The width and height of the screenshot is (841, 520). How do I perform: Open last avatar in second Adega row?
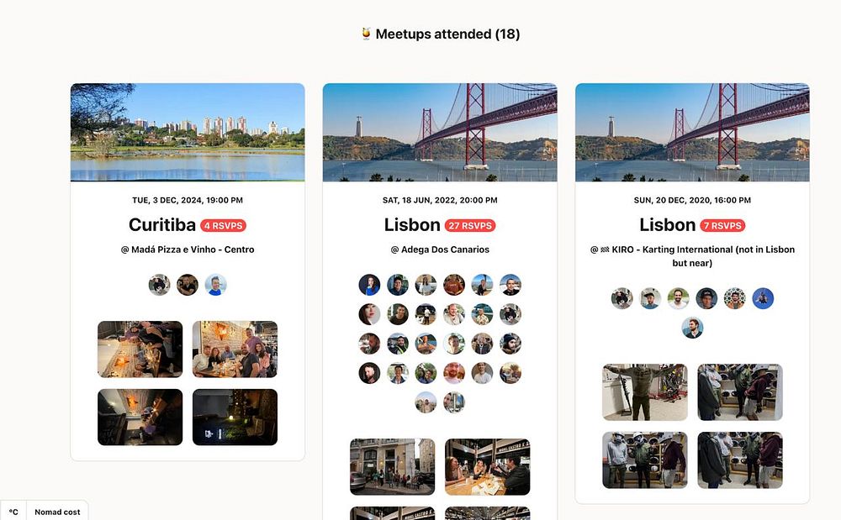click(x=510, y=314)
